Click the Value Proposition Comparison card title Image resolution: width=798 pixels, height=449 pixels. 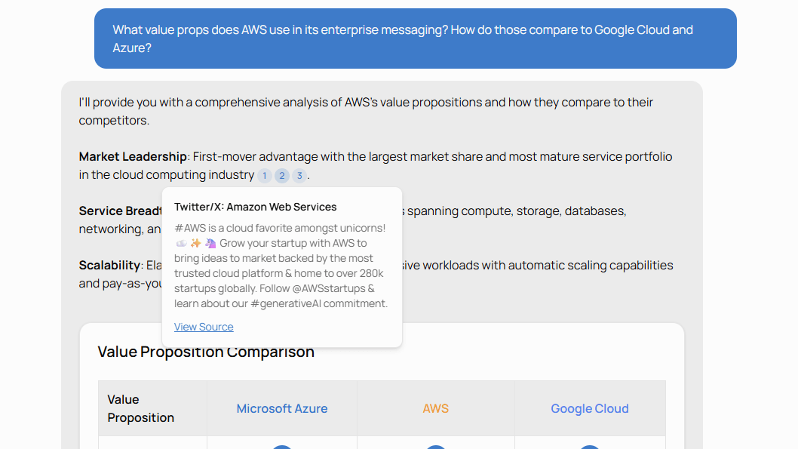(206, 352)
